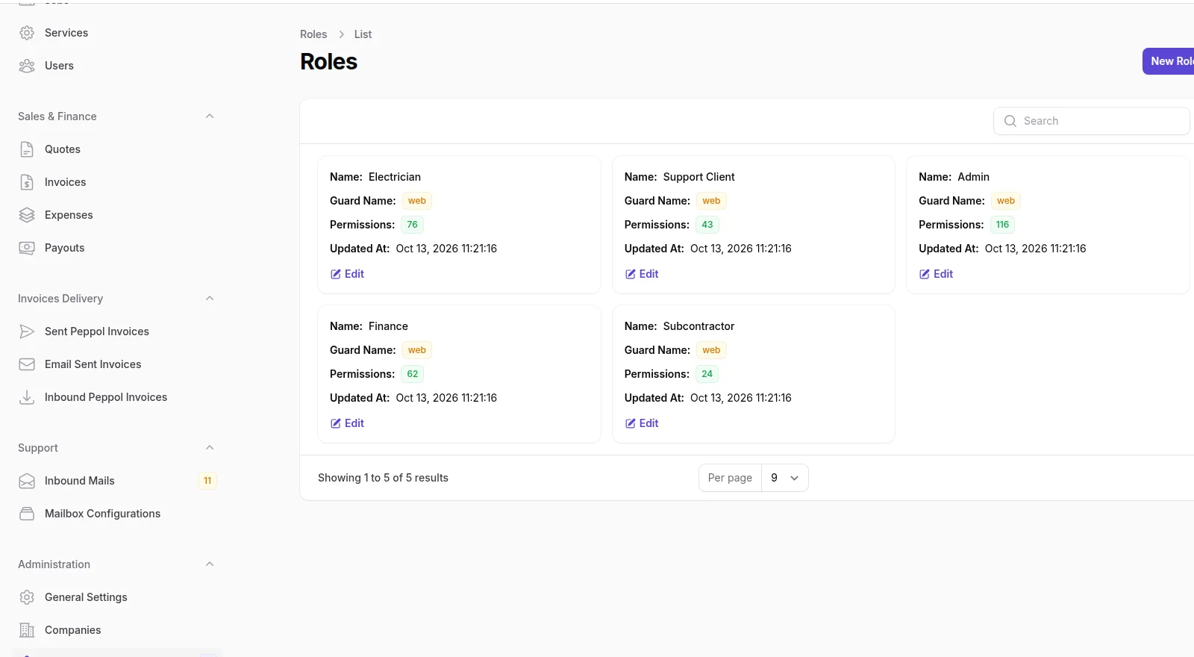Open Inbound Mails page
This screenshot has height=657, width=1194.
pos(116,481)
